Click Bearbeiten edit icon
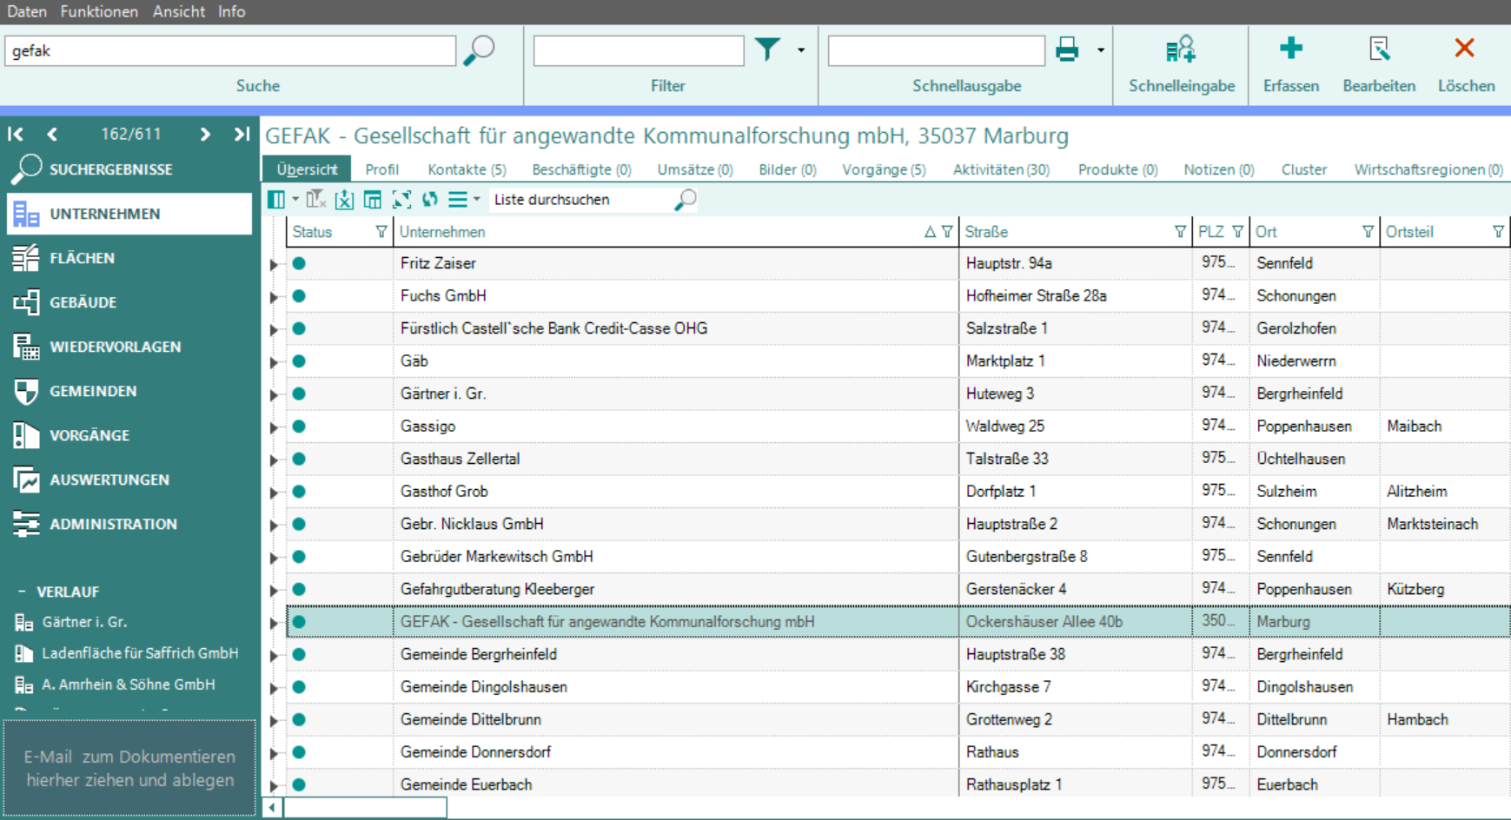Screen dimensions: 1511x820 [x=1379, y=49]
